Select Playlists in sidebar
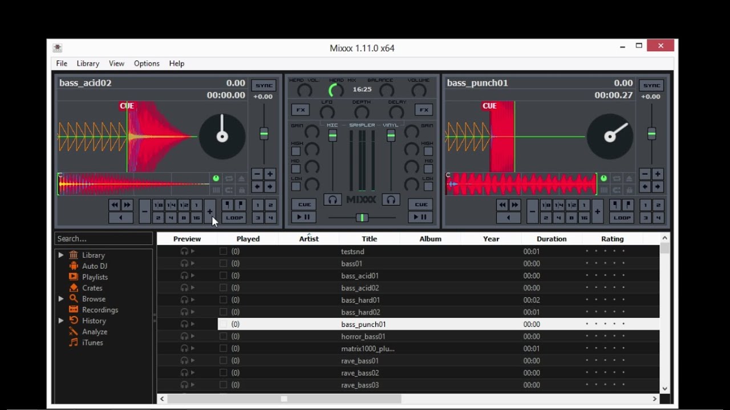The height and width of the screenshot is (410, 730). (95, 277)
